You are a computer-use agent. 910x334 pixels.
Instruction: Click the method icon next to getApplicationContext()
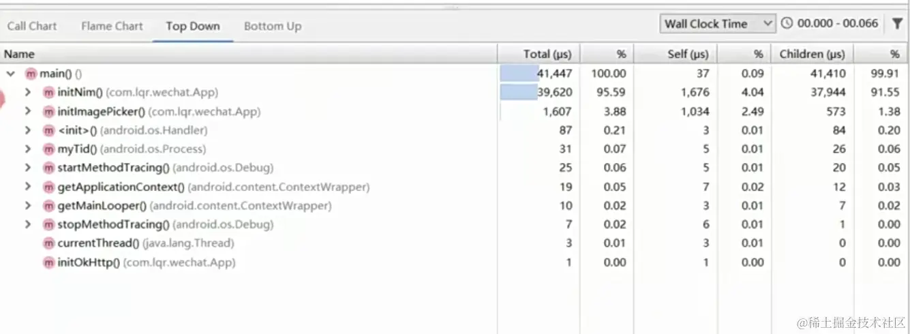[48, 187]
